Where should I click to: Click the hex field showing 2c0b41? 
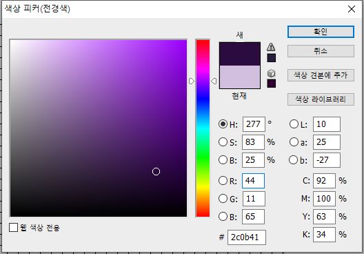(247, 237)
